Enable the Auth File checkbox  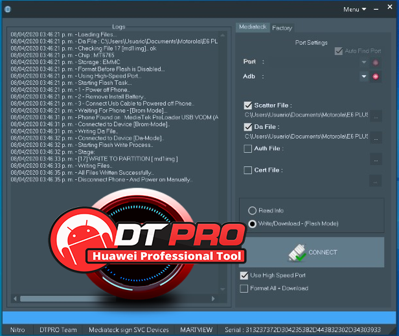(x=248, y=148)
